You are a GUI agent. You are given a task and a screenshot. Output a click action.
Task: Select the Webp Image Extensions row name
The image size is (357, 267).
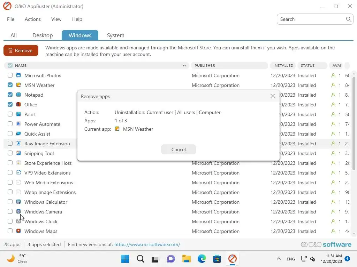point(50,192)
